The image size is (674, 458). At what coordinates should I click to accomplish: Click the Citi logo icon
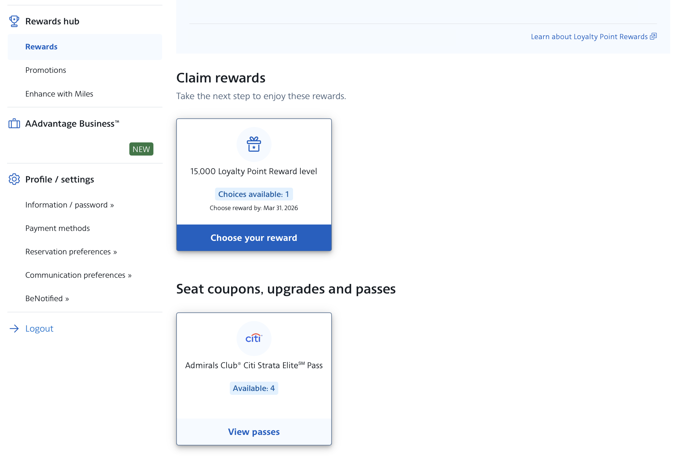pyautogui.click(x=254, y=338)
